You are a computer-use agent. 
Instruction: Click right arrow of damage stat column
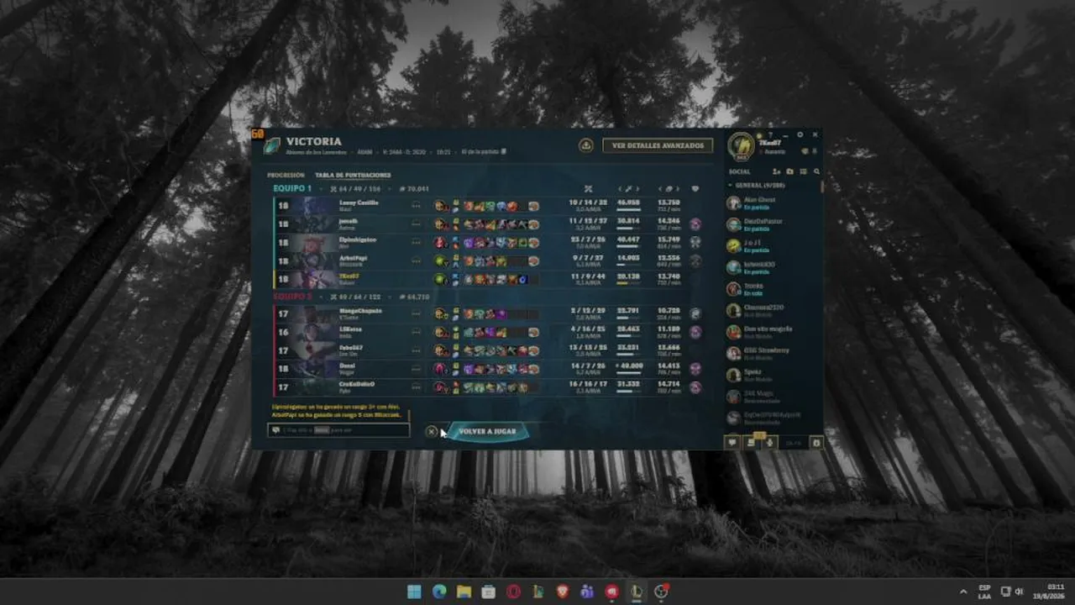637,189
